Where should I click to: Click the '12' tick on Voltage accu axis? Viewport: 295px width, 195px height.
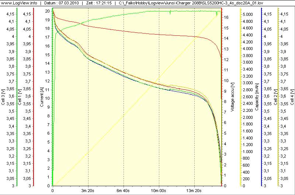coord(226,60)
